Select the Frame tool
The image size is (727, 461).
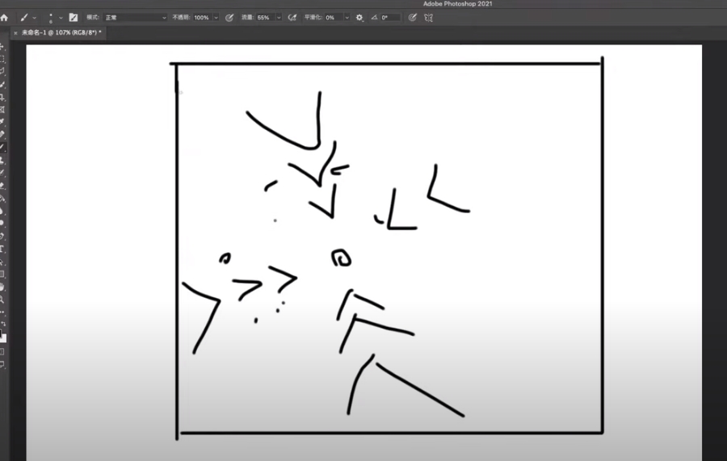[2, 110]
